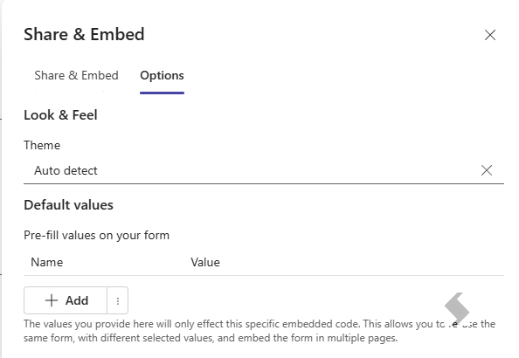Image resolution: width=519 pixels, height=358 pixels.
Task: Open the three-dot menu beside Add
Action: pyautogui.click(x=117, y=300)
